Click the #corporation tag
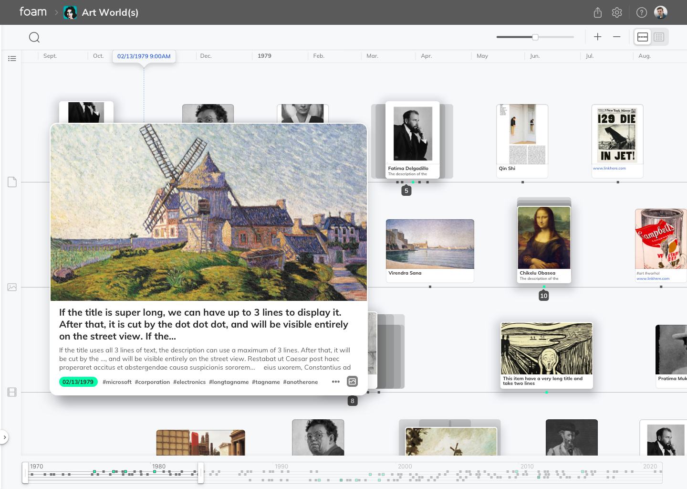Screen dimensions: 687x489 point(152,382)
